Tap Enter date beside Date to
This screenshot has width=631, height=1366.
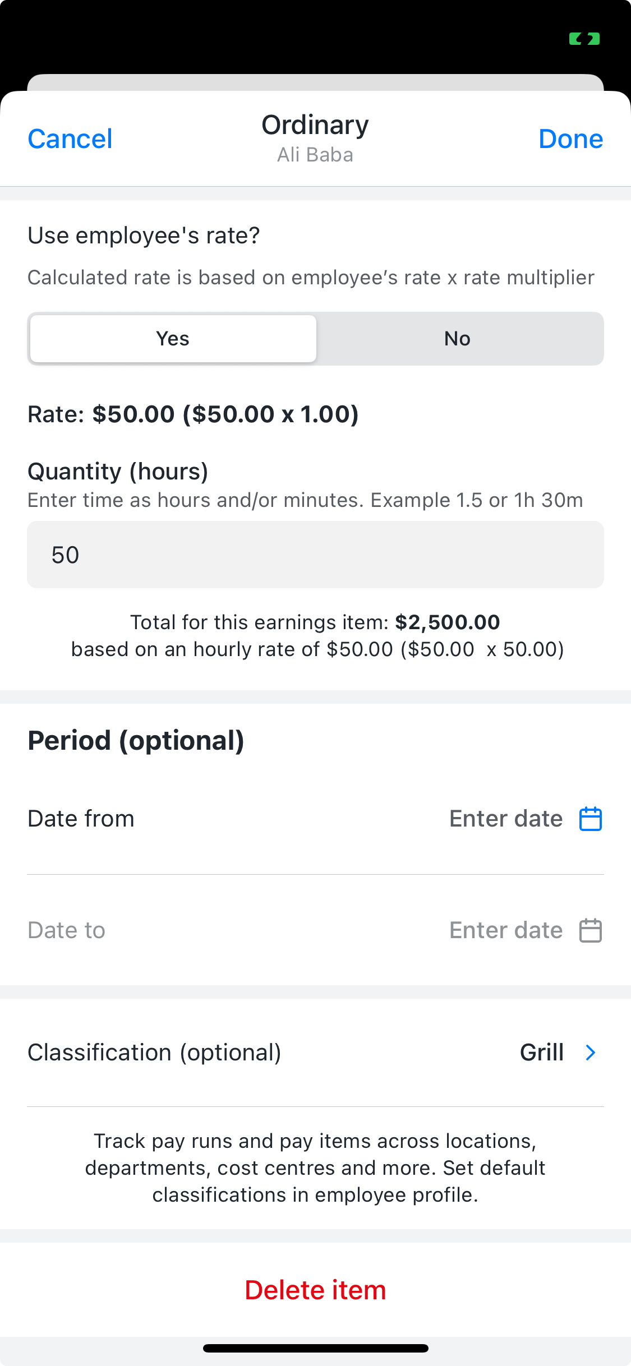click(x=506, y=931)
